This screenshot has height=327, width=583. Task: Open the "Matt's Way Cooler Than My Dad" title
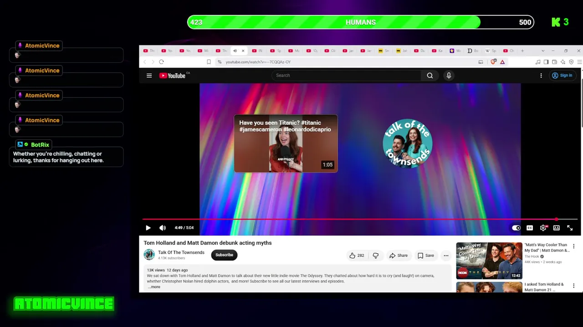click(x=547, y=248)
